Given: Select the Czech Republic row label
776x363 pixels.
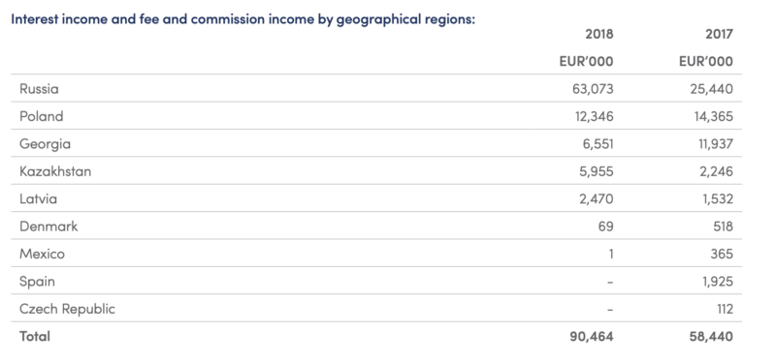Looking at the screenshot, I should tap(67, 309).
